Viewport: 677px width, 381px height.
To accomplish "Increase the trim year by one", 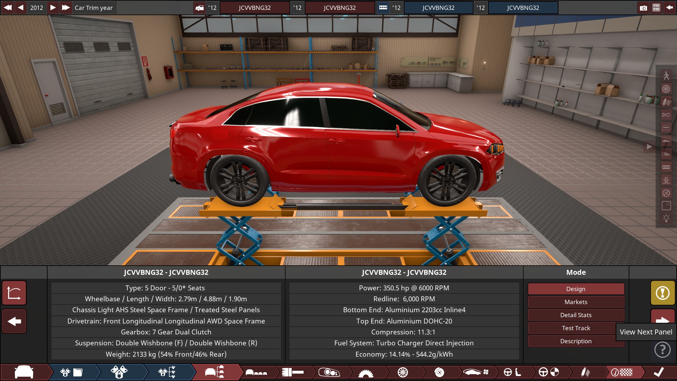I will tap(53, 7).
